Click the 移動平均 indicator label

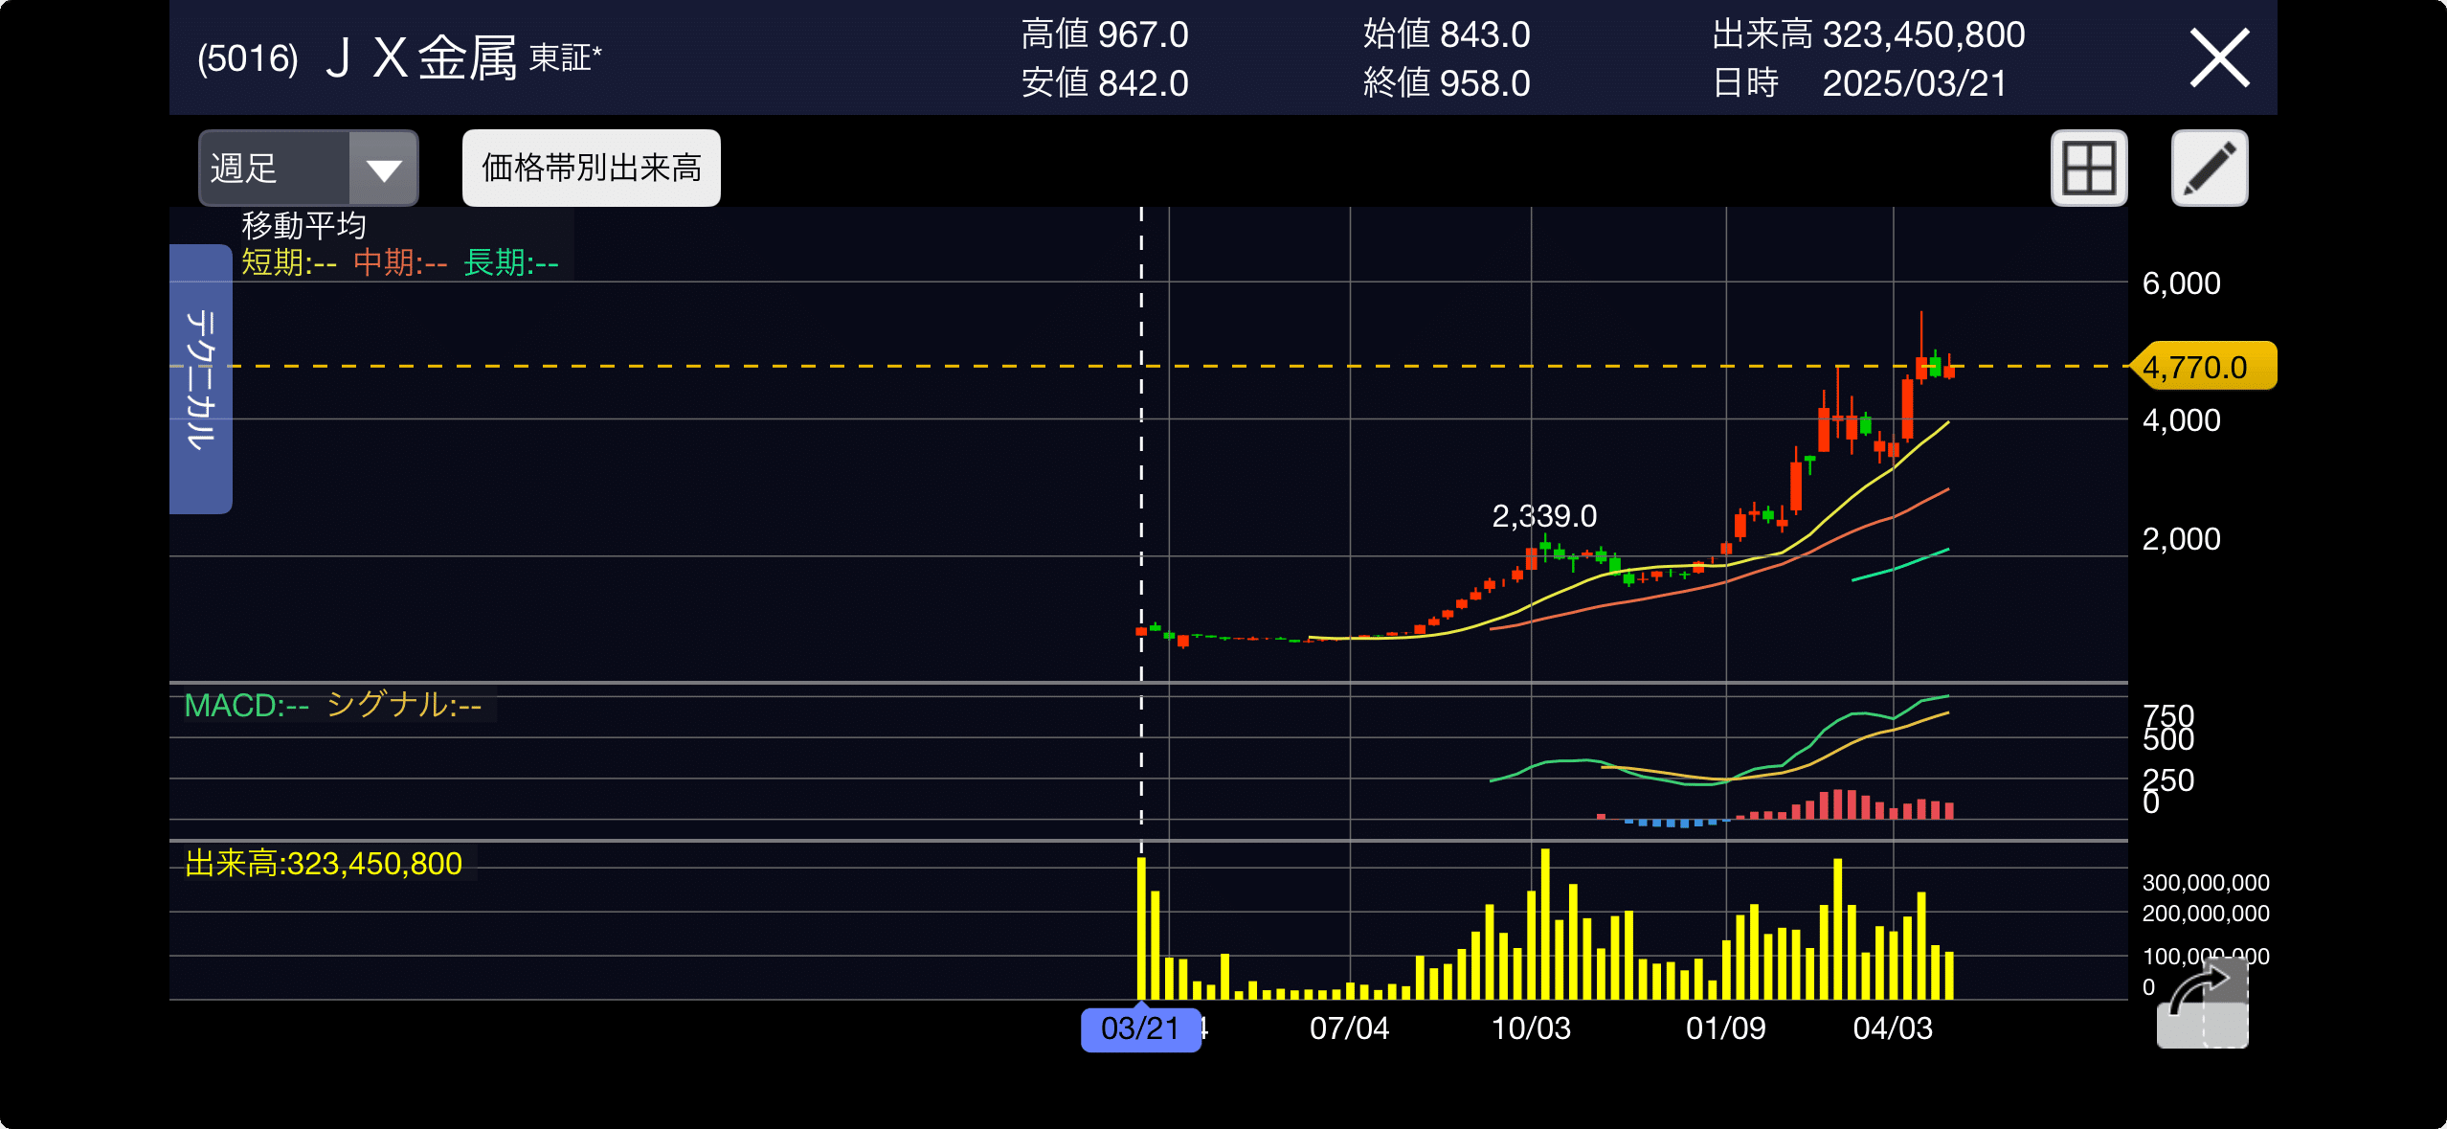(x=304, y=226)
